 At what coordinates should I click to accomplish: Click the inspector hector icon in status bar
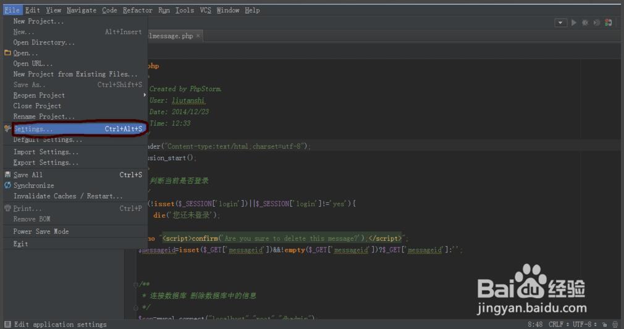pyautogui.click(x=615, y=324)
